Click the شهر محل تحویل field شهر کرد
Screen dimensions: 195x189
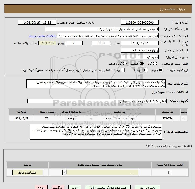(139, 57)
